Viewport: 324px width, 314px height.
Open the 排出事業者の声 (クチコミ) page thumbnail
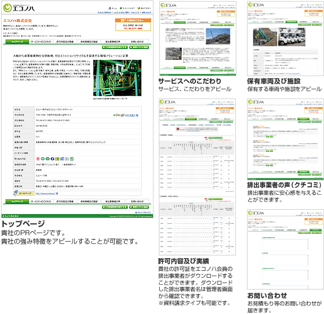(x=285, y=139)
